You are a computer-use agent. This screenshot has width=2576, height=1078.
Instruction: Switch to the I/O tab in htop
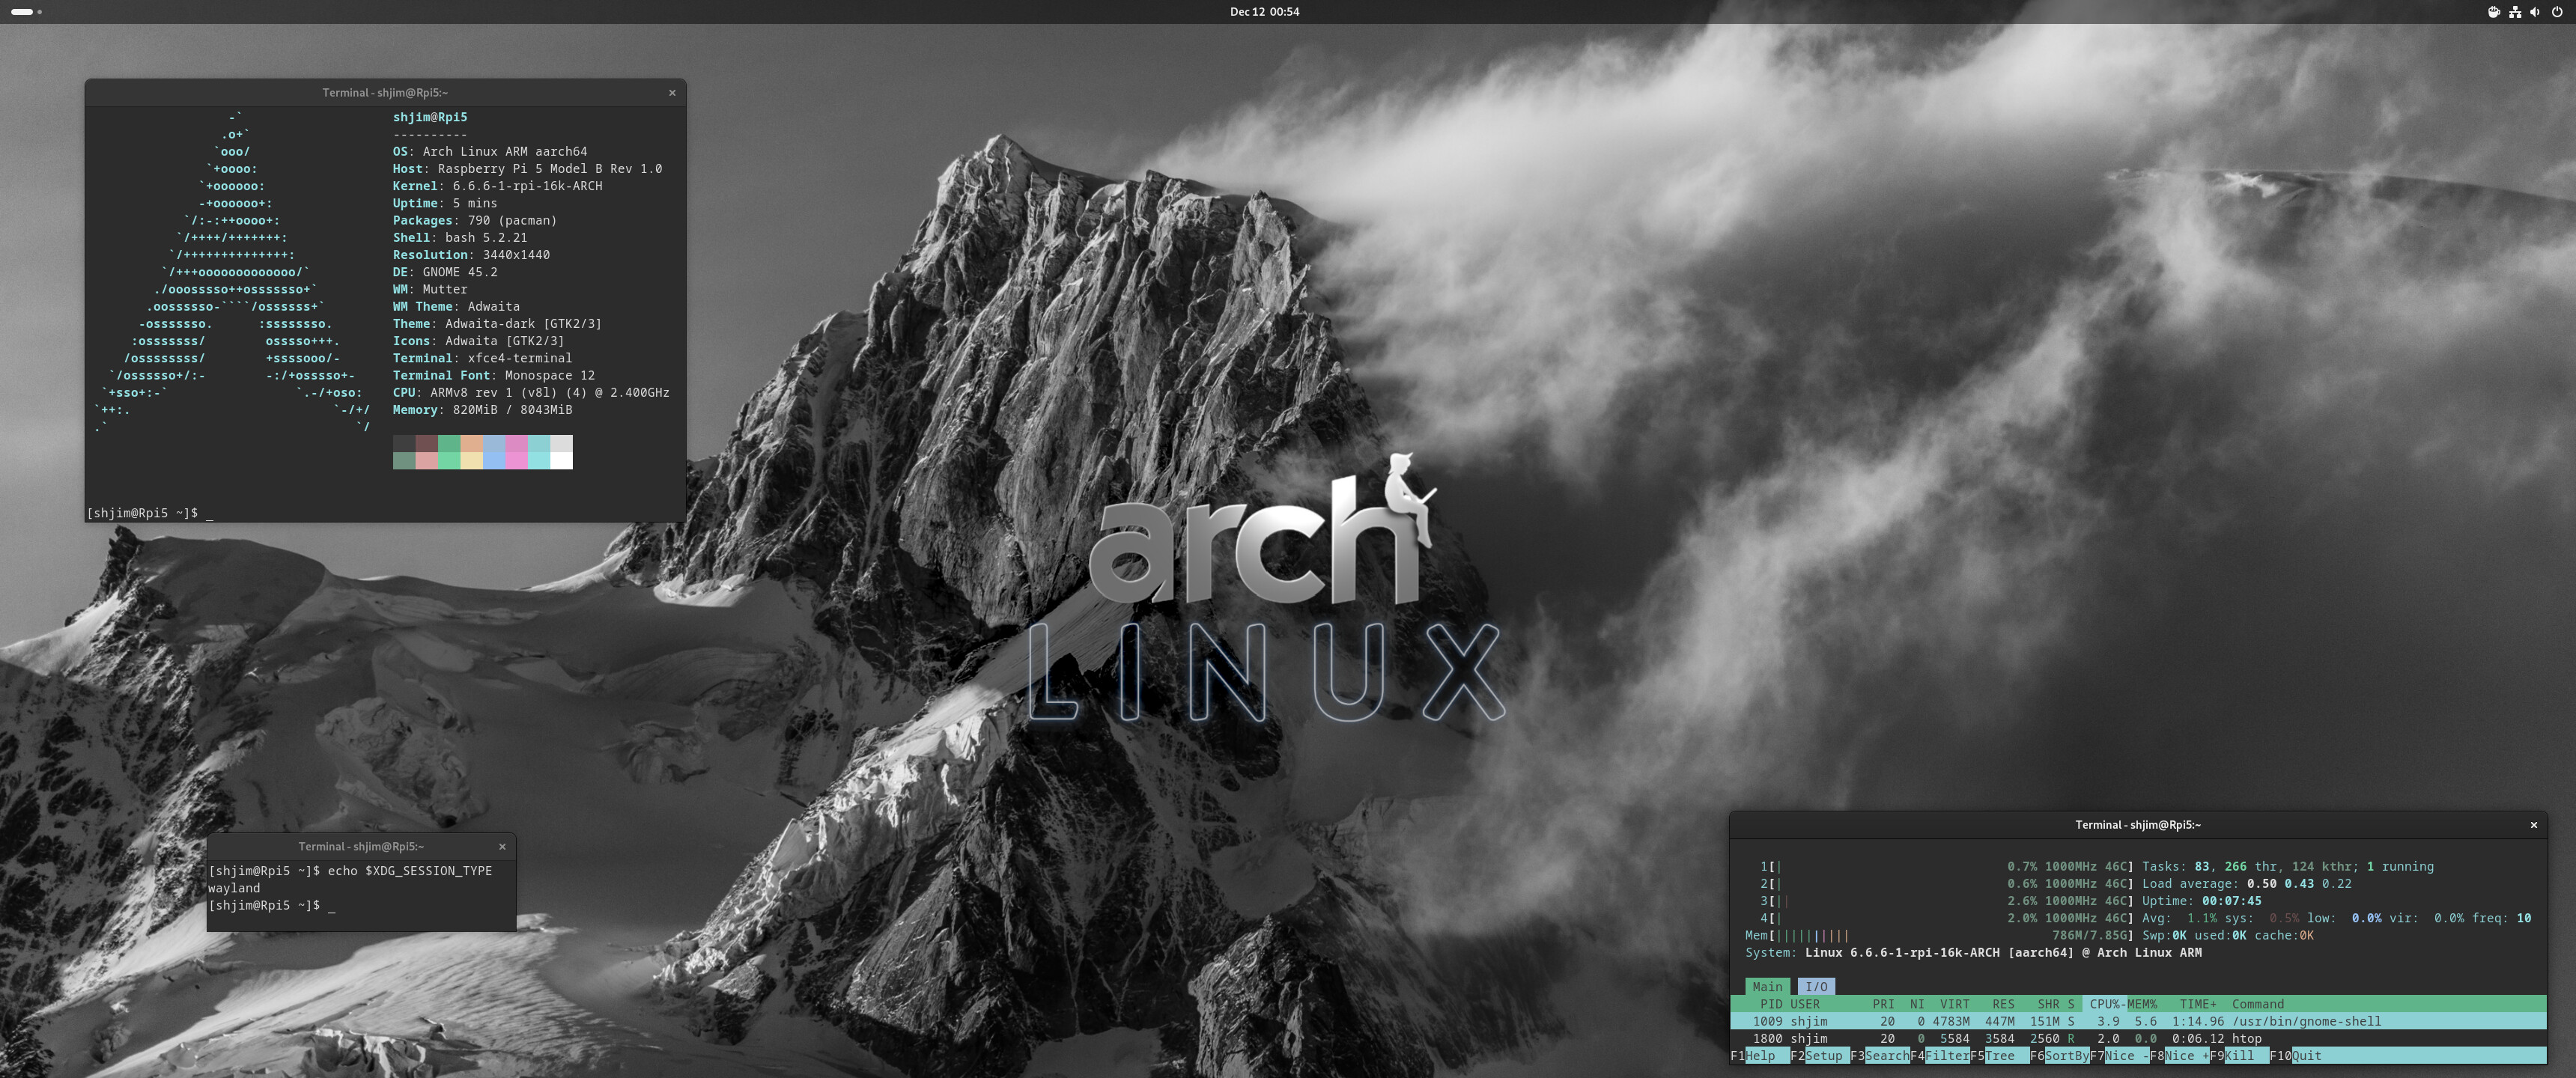click(x=1816, y=986)
